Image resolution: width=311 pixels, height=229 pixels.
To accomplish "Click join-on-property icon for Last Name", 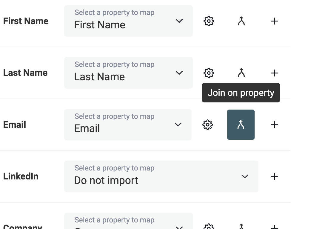I will [241, 73].
